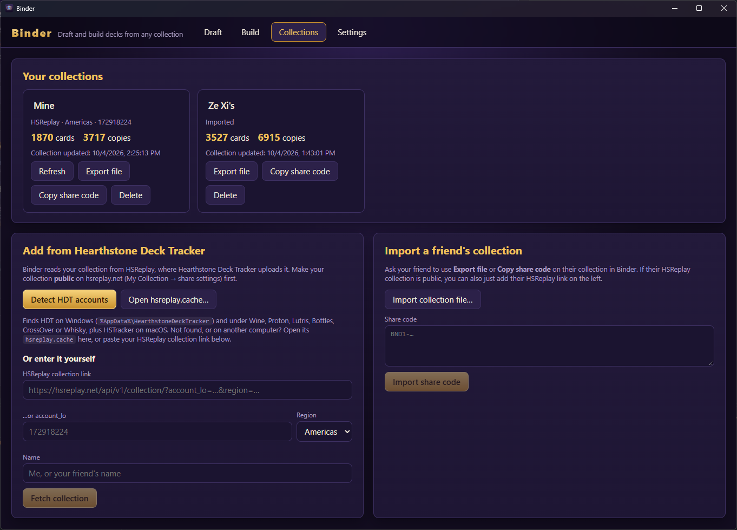This screenshot has width=737, height=530.
Task: Click the 'Your collections' heading
Action: (63, 76)
